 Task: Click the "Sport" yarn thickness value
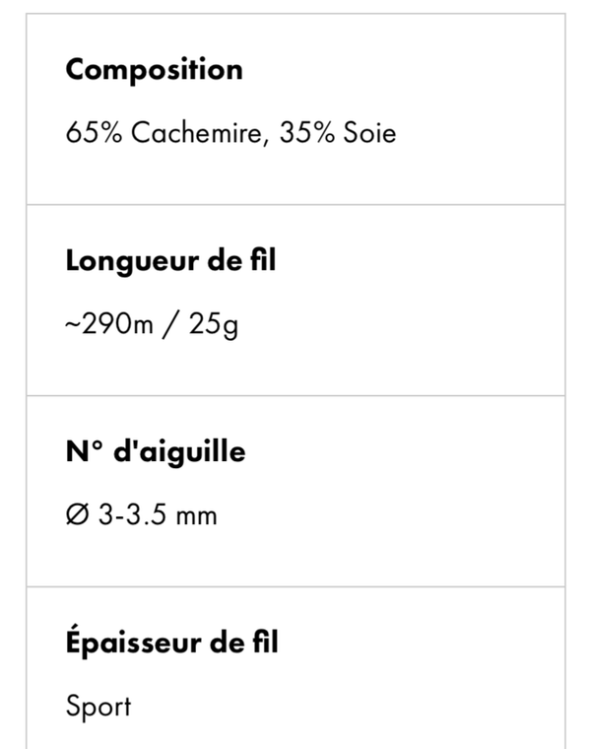[98, 707]
